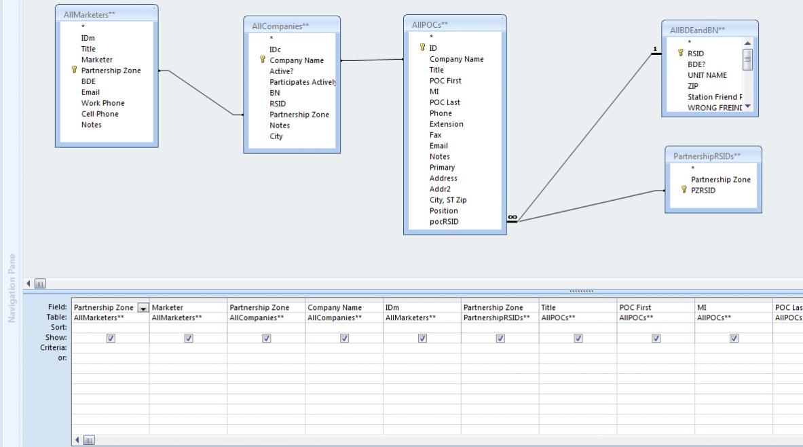Click the key icon beside PZRSID in PartnershipRSIDs
Viewport: 803px width, 447px height.
click(x=684, y=189)
